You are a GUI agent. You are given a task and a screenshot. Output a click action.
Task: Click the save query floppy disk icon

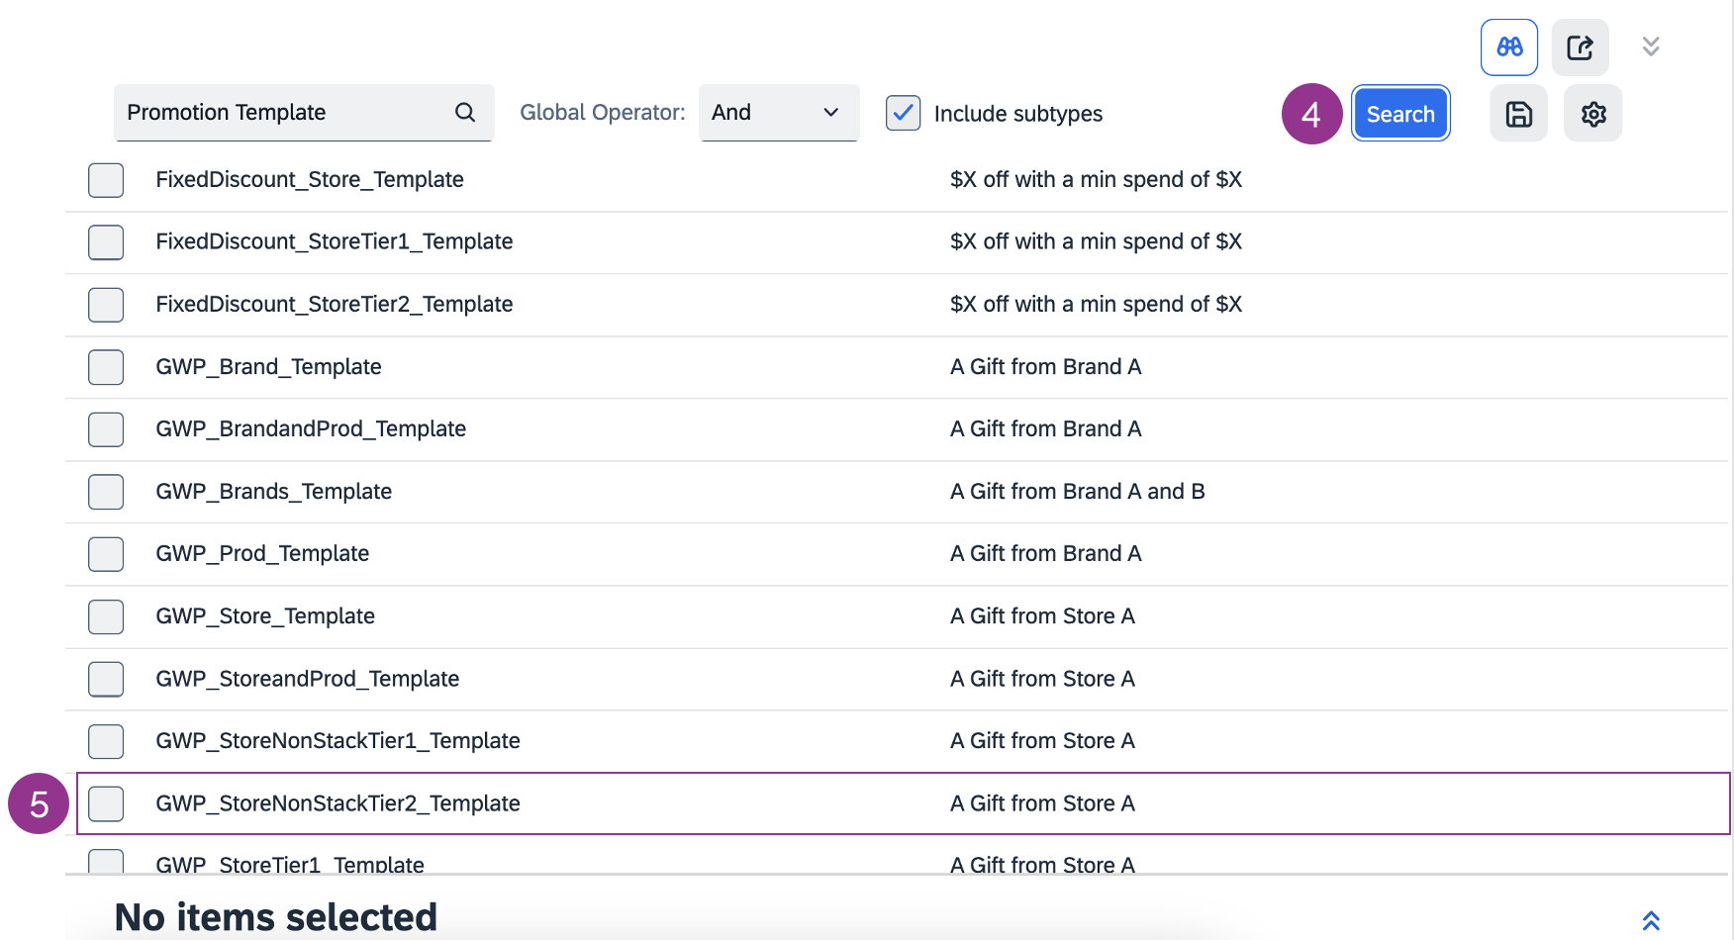pyautogui.click(x=1518, y=114)
